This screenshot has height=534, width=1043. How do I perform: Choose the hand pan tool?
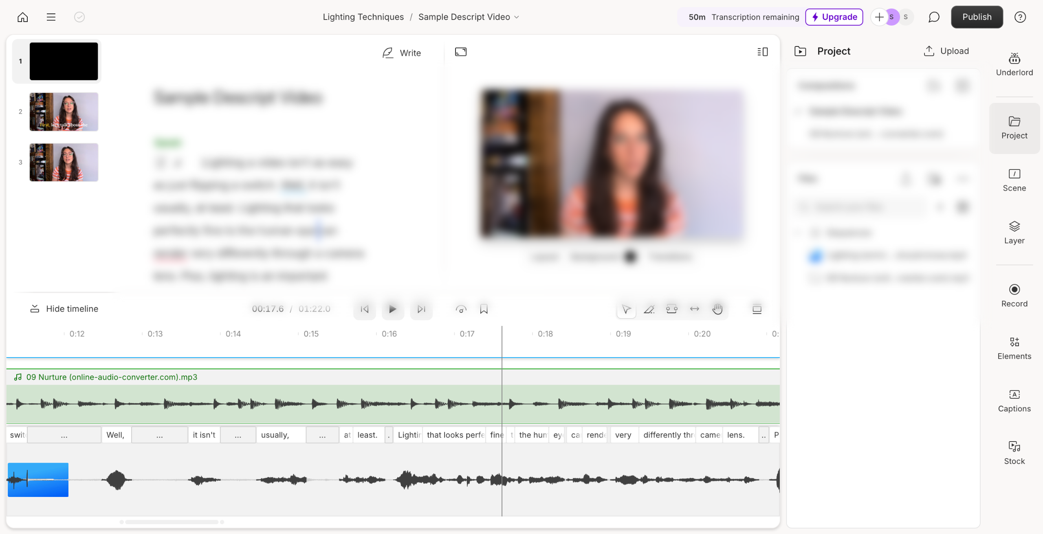717,309
